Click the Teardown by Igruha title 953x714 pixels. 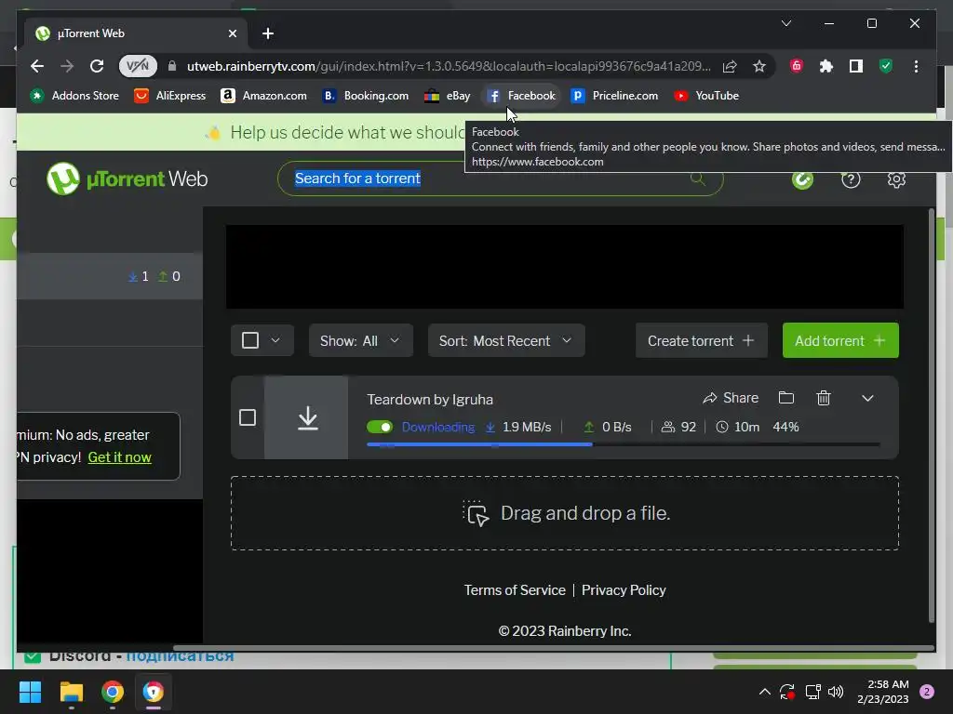tap(430, 400)
